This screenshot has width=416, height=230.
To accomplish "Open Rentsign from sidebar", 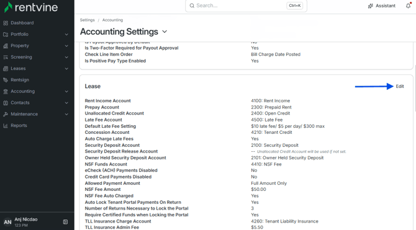I will [20, 80].
